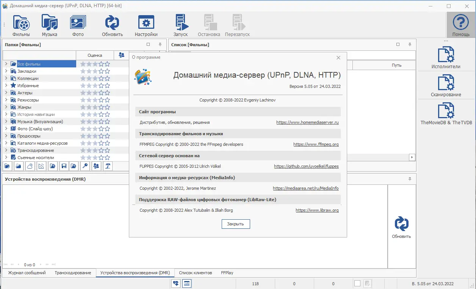Expand the Актеры tree node
The image size is (476, 289).
(x=6, y=93)
